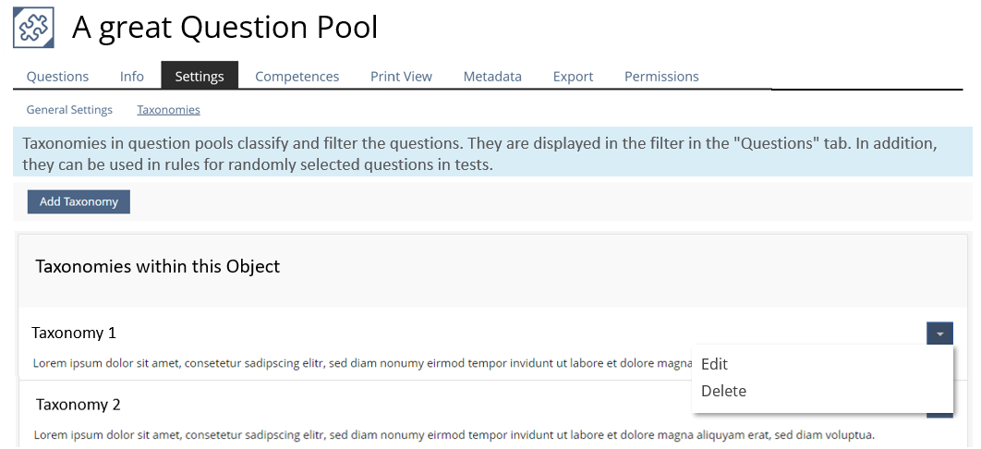The image size is (981, 449).
Task: Switch to the Info tab
Action: coord(132,77)
